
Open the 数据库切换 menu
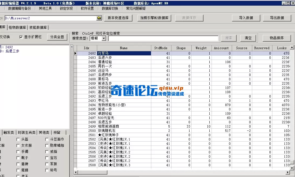pyautogui.click(x=109, y=9)
